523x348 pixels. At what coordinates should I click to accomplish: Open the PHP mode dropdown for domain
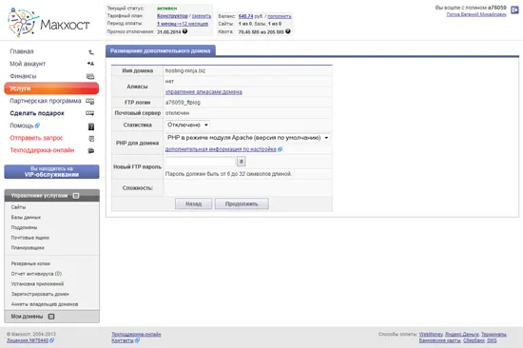pyautogui.click(x=247, y=138)
